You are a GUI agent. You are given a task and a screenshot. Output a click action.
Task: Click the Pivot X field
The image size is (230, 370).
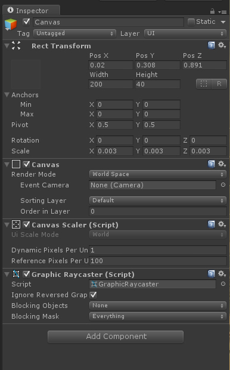coord(114,125)
